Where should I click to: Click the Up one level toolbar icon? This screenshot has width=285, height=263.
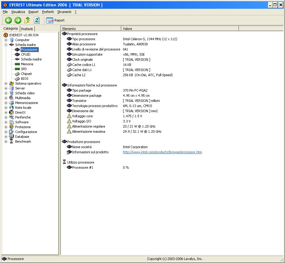click(27, 20)
